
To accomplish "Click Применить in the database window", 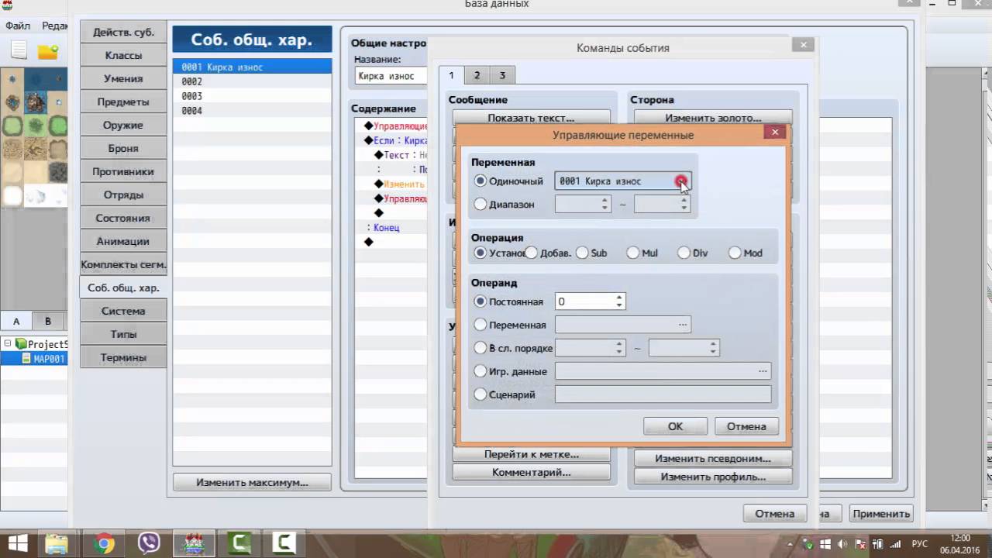I will click(x=881, y=513).
